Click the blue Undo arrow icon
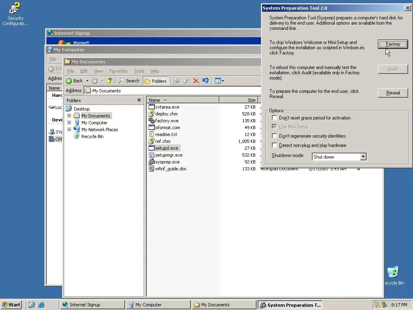 pos(205,81)
